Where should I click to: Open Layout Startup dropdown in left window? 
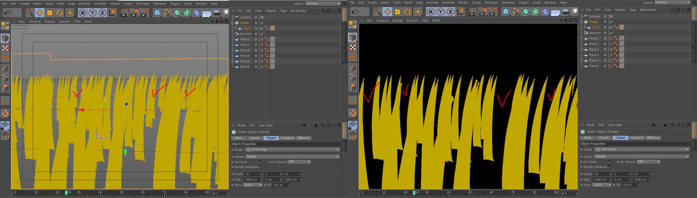[x=323, y=3]
